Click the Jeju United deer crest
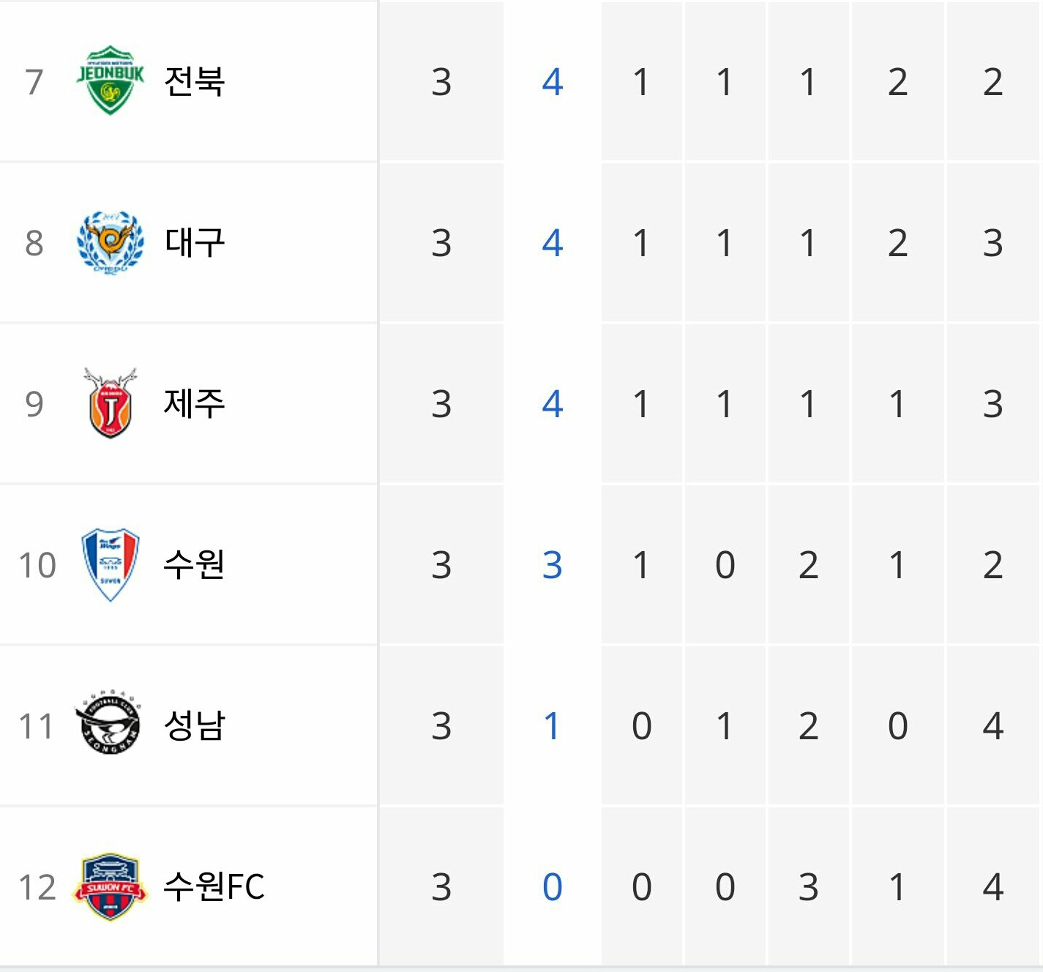This screenshot has height=972, width=1043. tap(111, 403)
